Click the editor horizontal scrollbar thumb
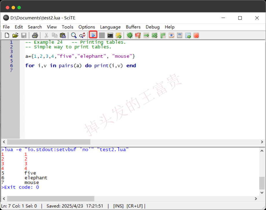266x210 pixels. [49, 142]
